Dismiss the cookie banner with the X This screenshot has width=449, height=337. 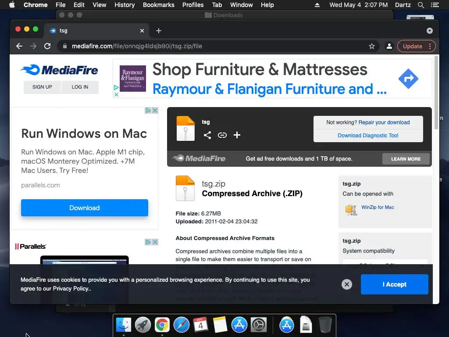coord(347,284)
